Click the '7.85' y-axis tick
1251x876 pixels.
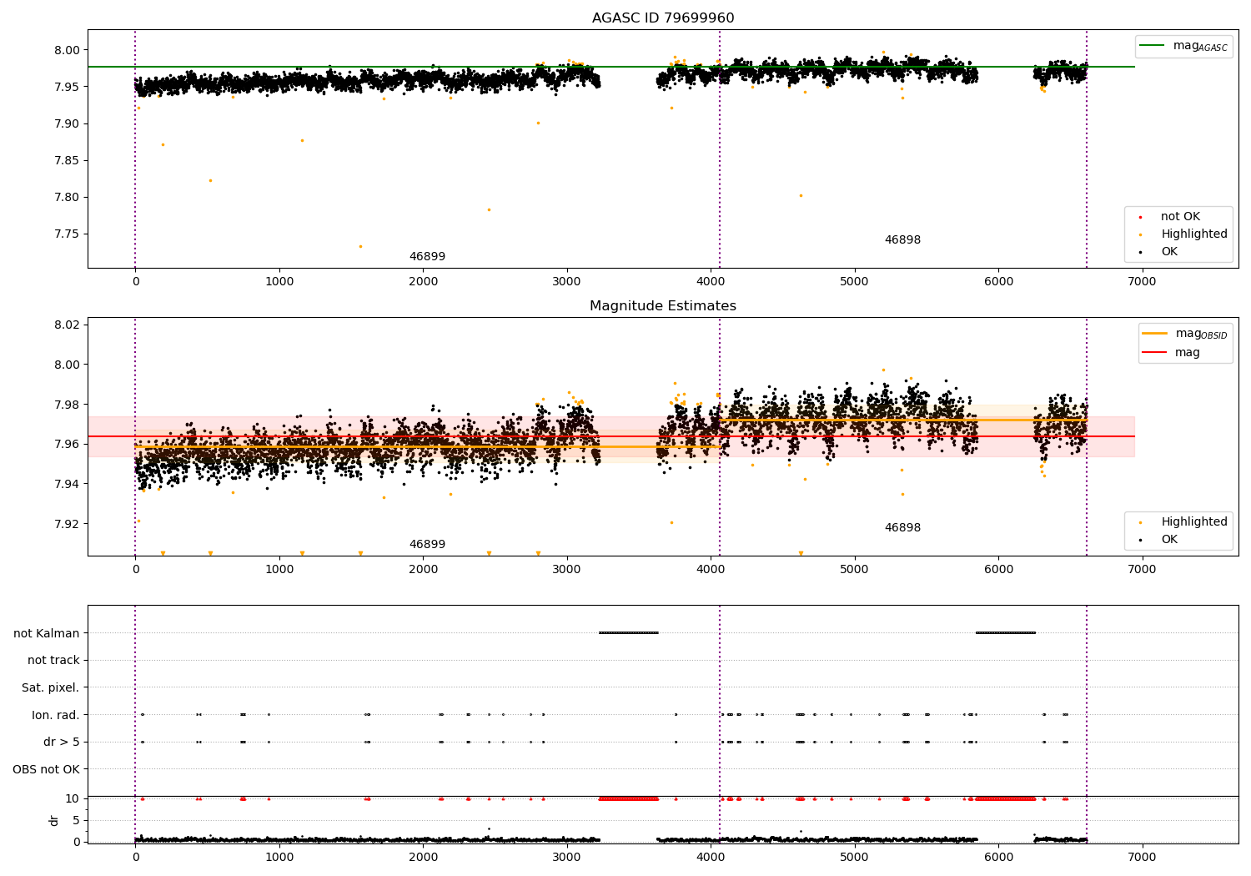(67, 161)
